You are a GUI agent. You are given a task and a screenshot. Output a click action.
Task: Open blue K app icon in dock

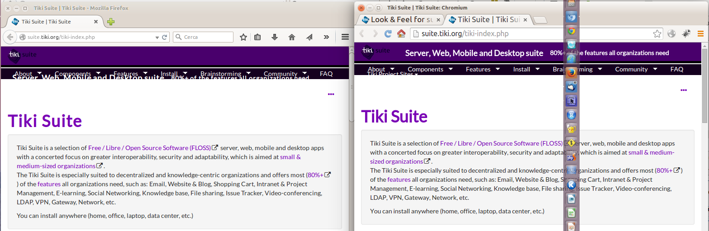[x=571, y=184]
